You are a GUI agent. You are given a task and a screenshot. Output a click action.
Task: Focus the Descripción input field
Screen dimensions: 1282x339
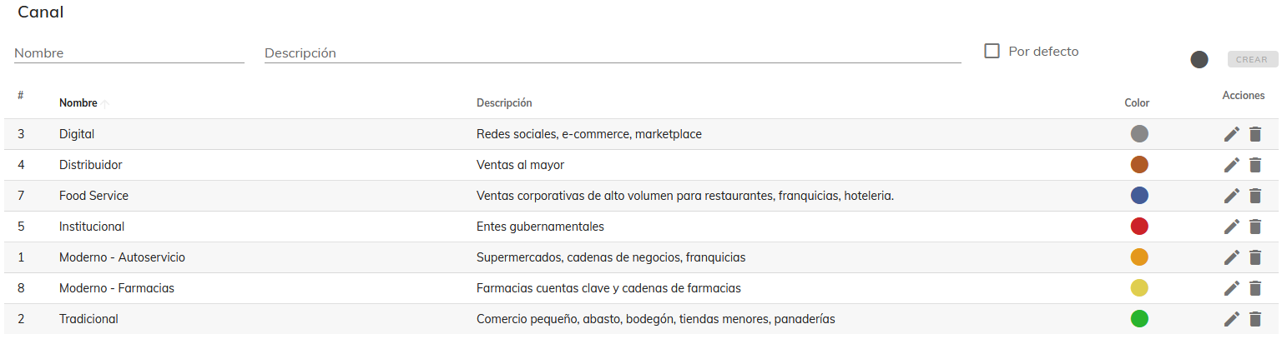click(x=613, y=52)
